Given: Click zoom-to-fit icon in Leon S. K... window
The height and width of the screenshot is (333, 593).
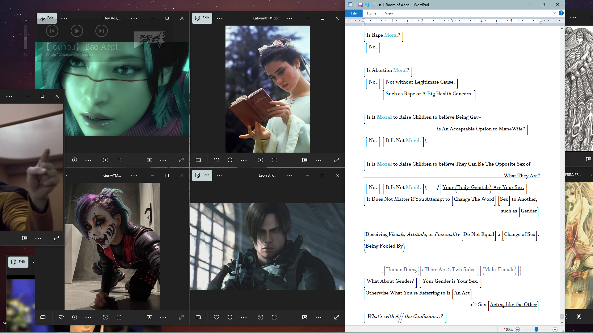Looking at the screenshot, I should point(305,317).
